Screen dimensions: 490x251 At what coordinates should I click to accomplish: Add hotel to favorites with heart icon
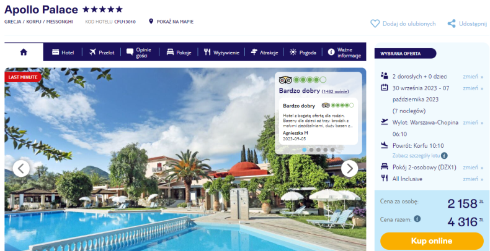click(x=375, y=23)
